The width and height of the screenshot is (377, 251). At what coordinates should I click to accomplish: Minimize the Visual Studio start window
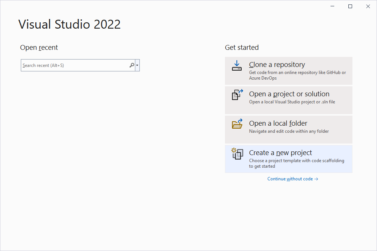click(332, 6)
